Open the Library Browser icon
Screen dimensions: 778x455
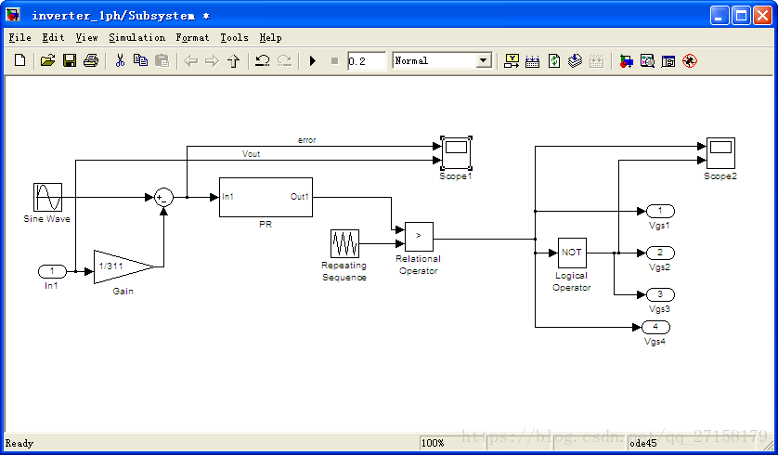coord(626,61)
